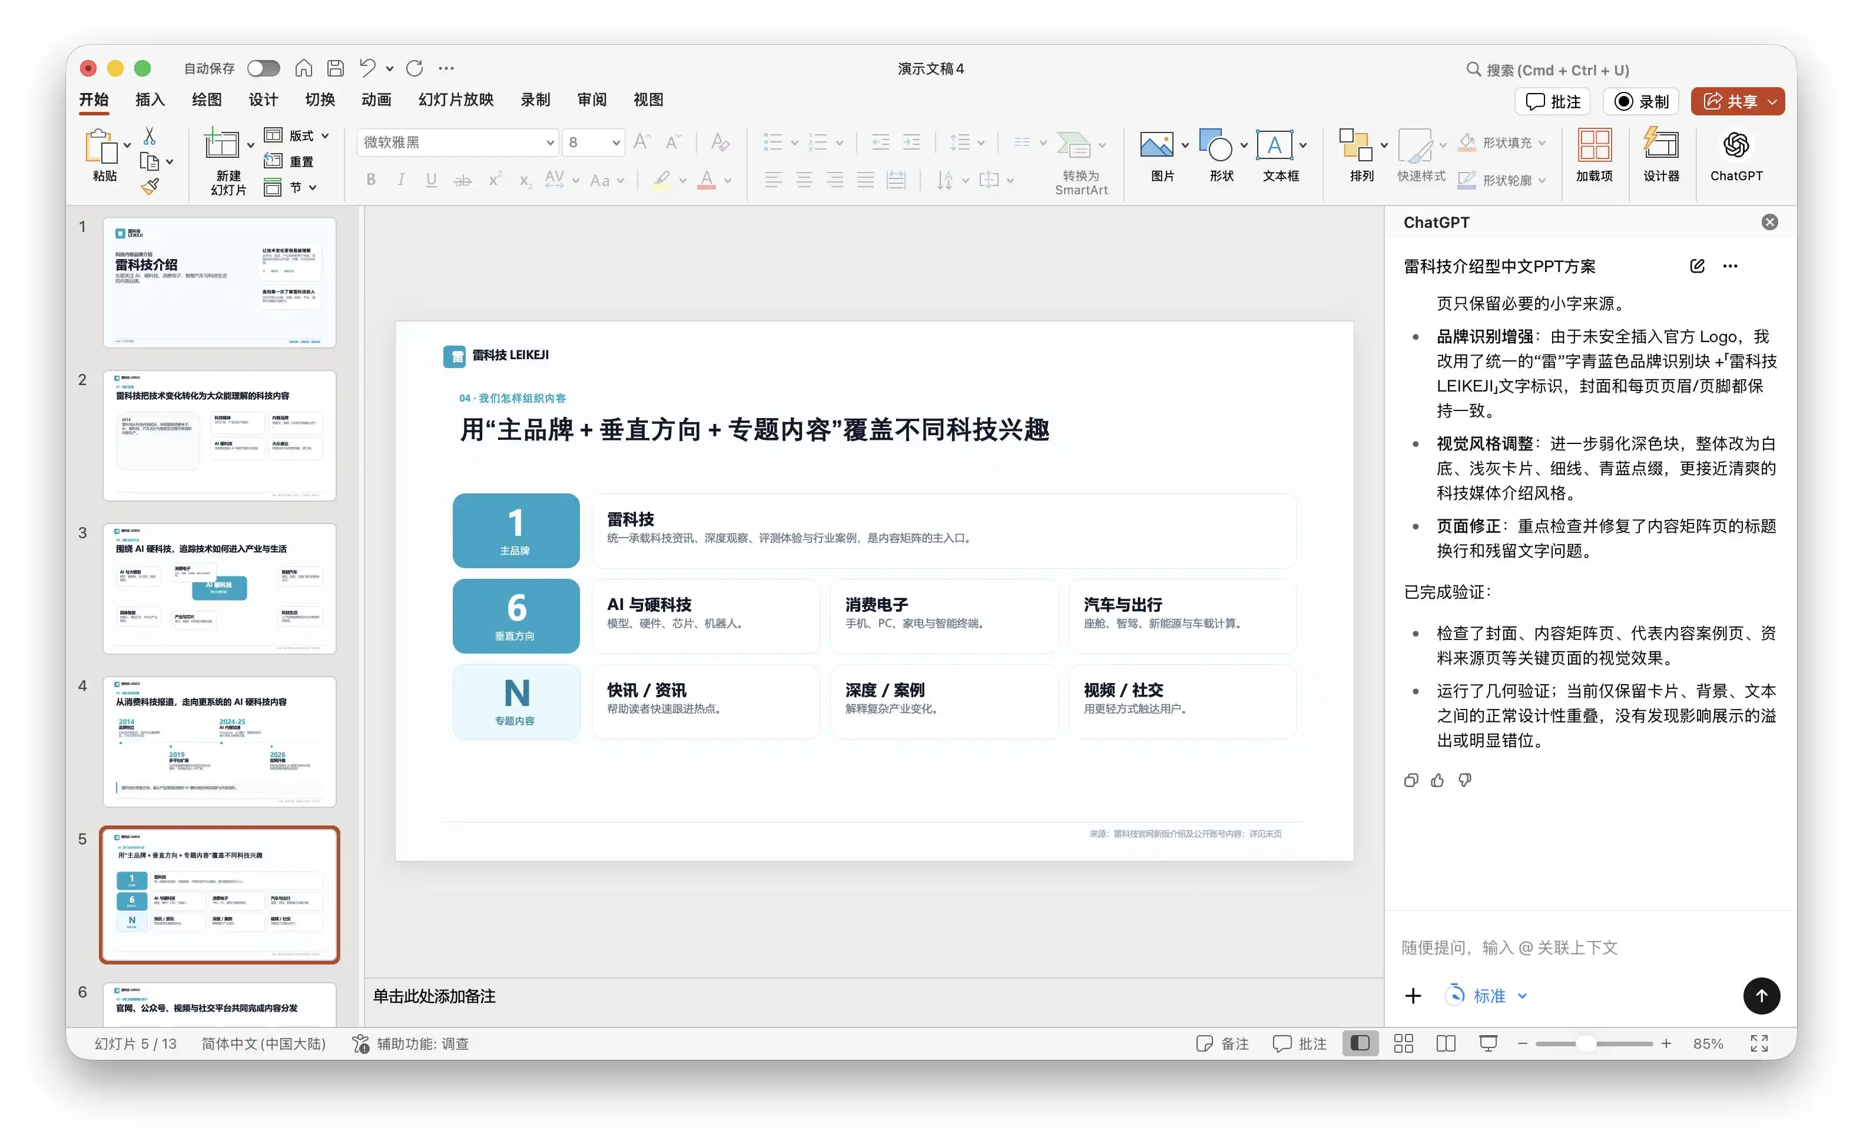
Task: Expand the 形状填充 dropdown arrow
Action: (1542, 142)
